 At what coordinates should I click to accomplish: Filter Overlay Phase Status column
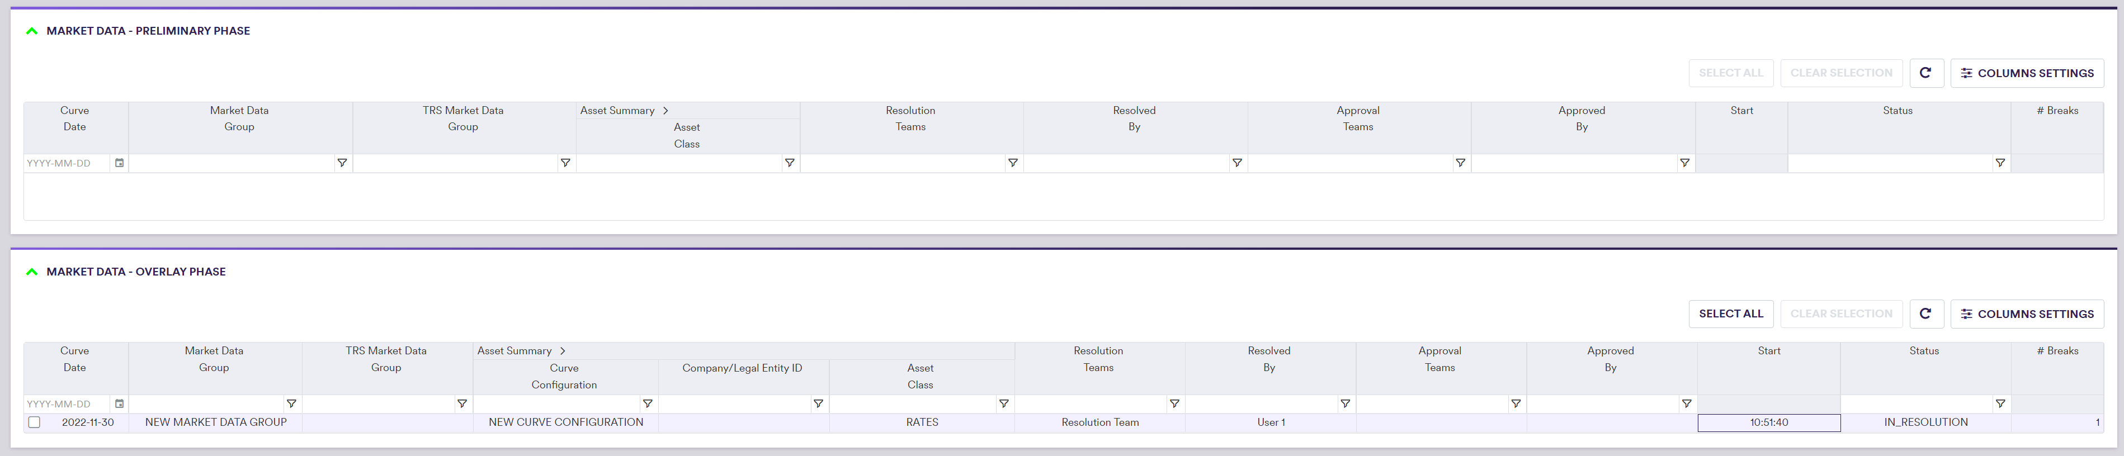pyautogui.click(x=1999, y=404)
